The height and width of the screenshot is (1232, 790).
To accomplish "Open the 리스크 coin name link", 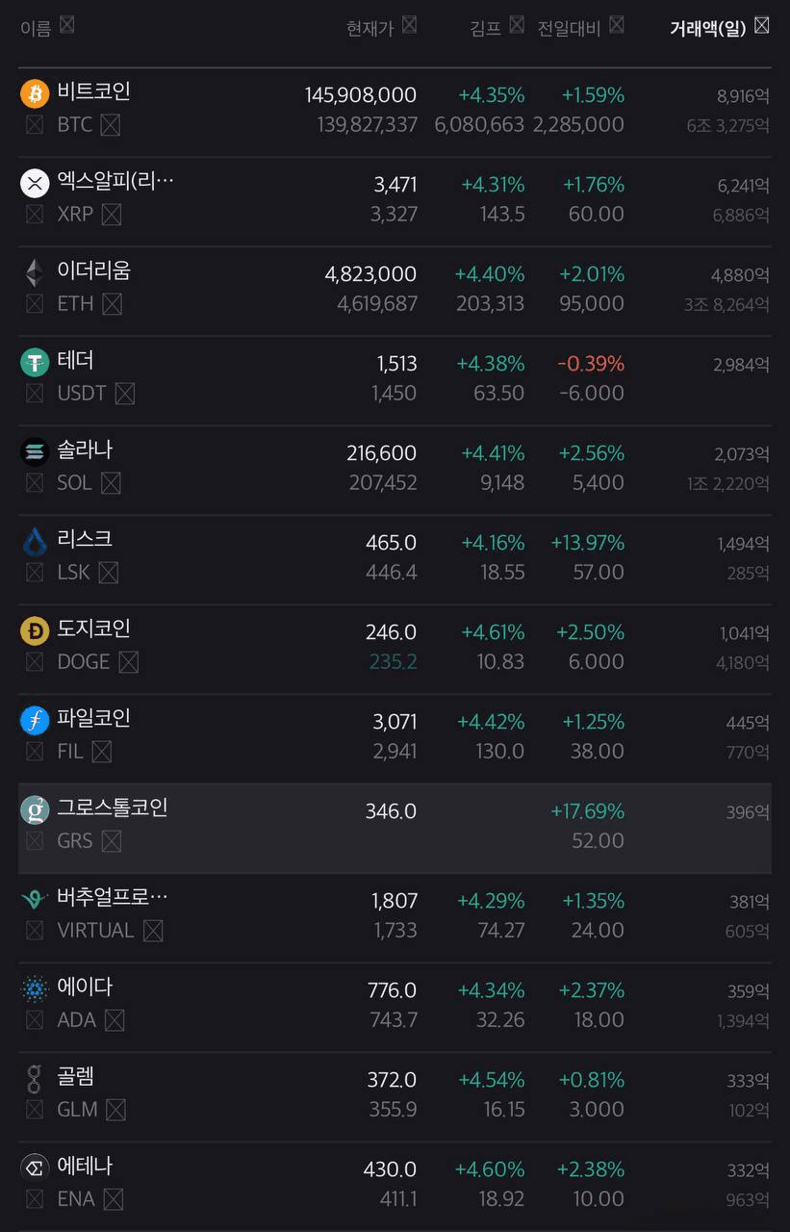I will coord(85,540).
